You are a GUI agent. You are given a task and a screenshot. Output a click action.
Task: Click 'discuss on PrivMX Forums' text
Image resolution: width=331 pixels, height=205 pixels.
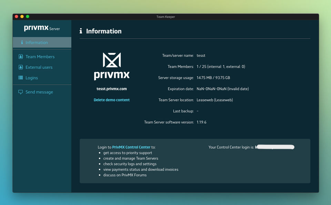tap(125, 175)
